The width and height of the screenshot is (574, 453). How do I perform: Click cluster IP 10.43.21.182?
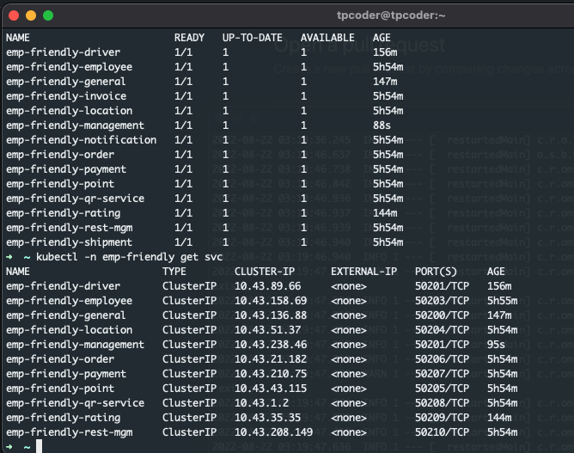click(x=271, y=359)
